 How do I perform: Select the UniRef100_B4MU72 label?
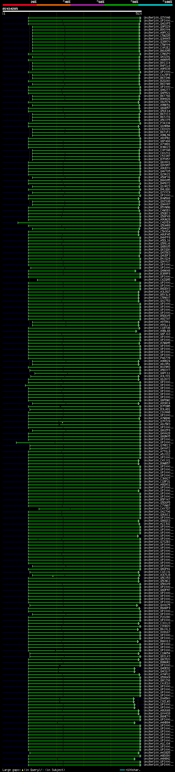(157, 183)
